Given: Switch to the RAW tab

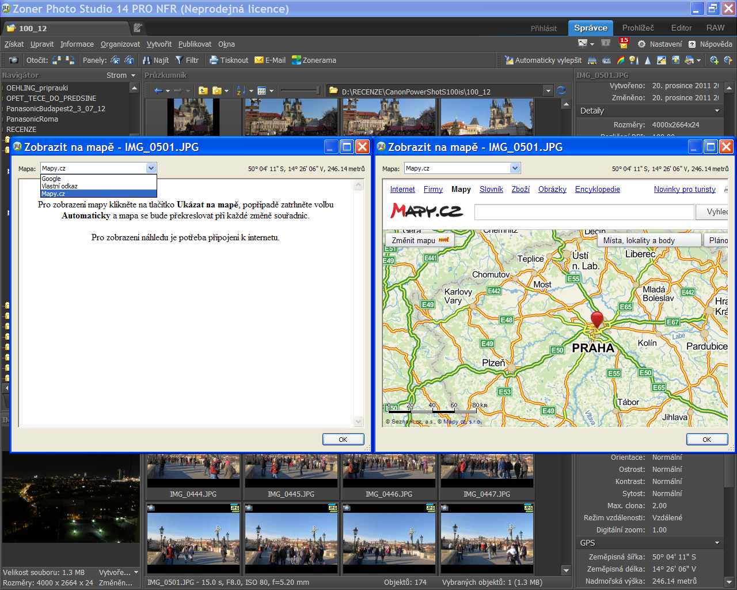Looking at the screenshot, I should 716,28.
